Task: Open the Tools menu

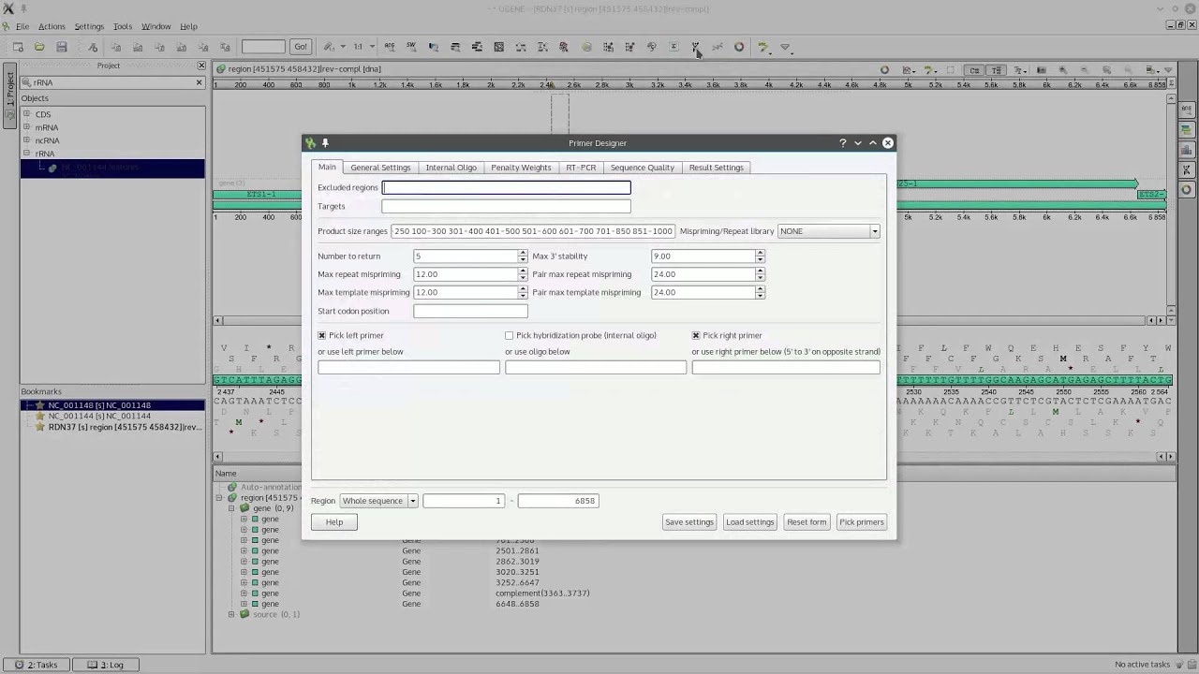Action: coord(123,26)
